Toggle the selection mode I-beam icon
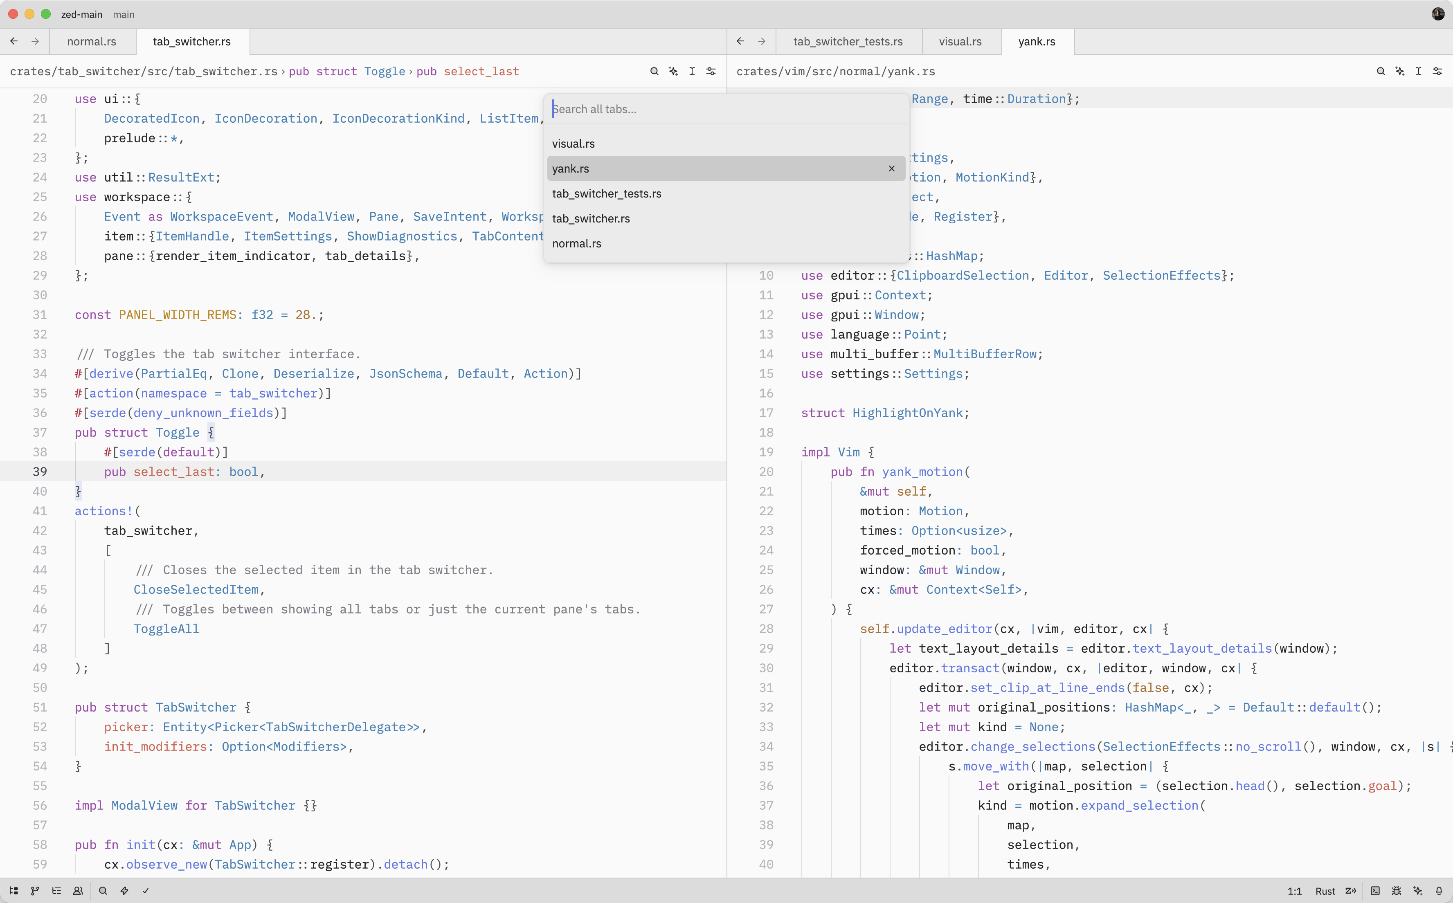Viewport: 1453px width, 903px height. [692, 71]
